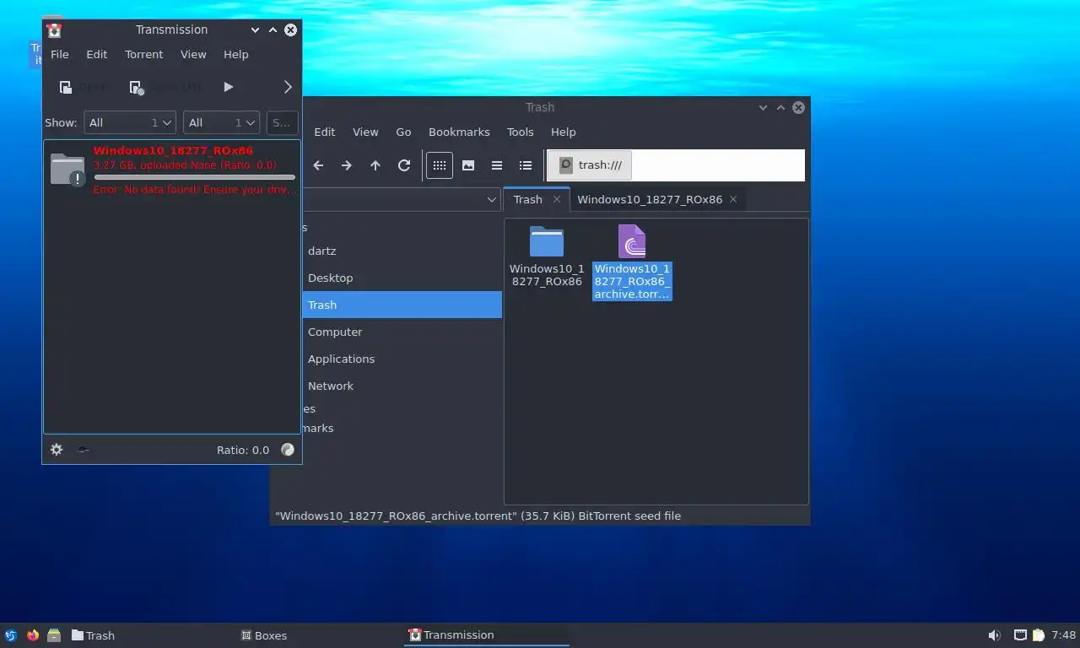Start the torrent with the play button
This screenshot has width=1080, height=648.
click(x=228, y=87)
